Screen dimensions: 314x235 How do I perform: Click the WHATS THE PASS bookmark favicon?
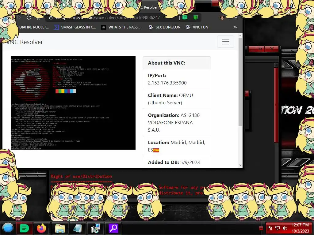tap(104, 27)
